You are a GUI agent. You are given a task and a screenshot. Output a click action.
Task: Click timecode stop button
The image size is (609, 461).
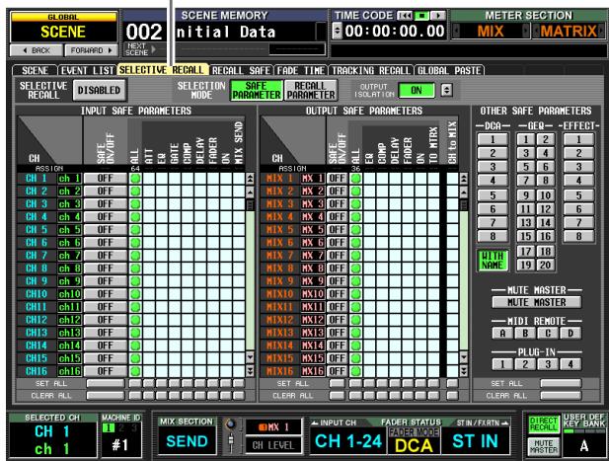pos(421,16)
